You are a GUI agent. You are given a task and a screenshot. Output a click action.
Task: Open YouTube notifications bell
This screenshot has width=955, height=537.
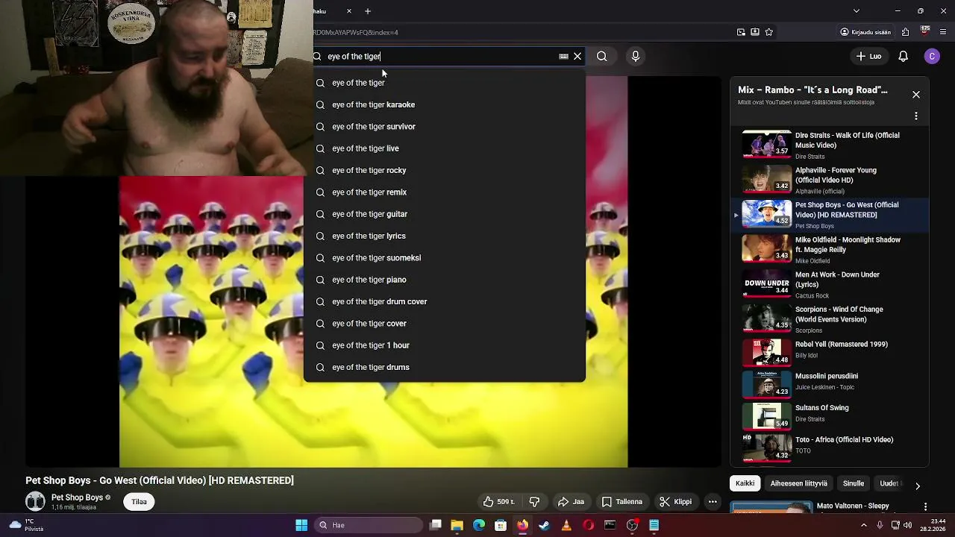[x=903, y=56]
